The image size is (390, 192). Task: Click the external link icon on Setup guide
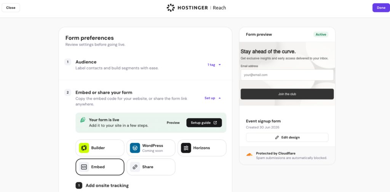pos(215,123)
